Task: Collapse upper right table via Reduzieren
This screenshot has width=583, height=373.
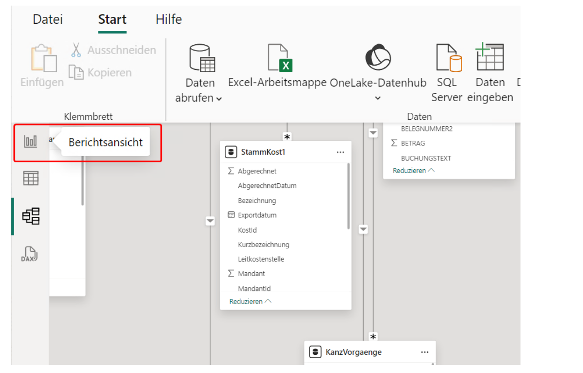Action: coord(413,171)
